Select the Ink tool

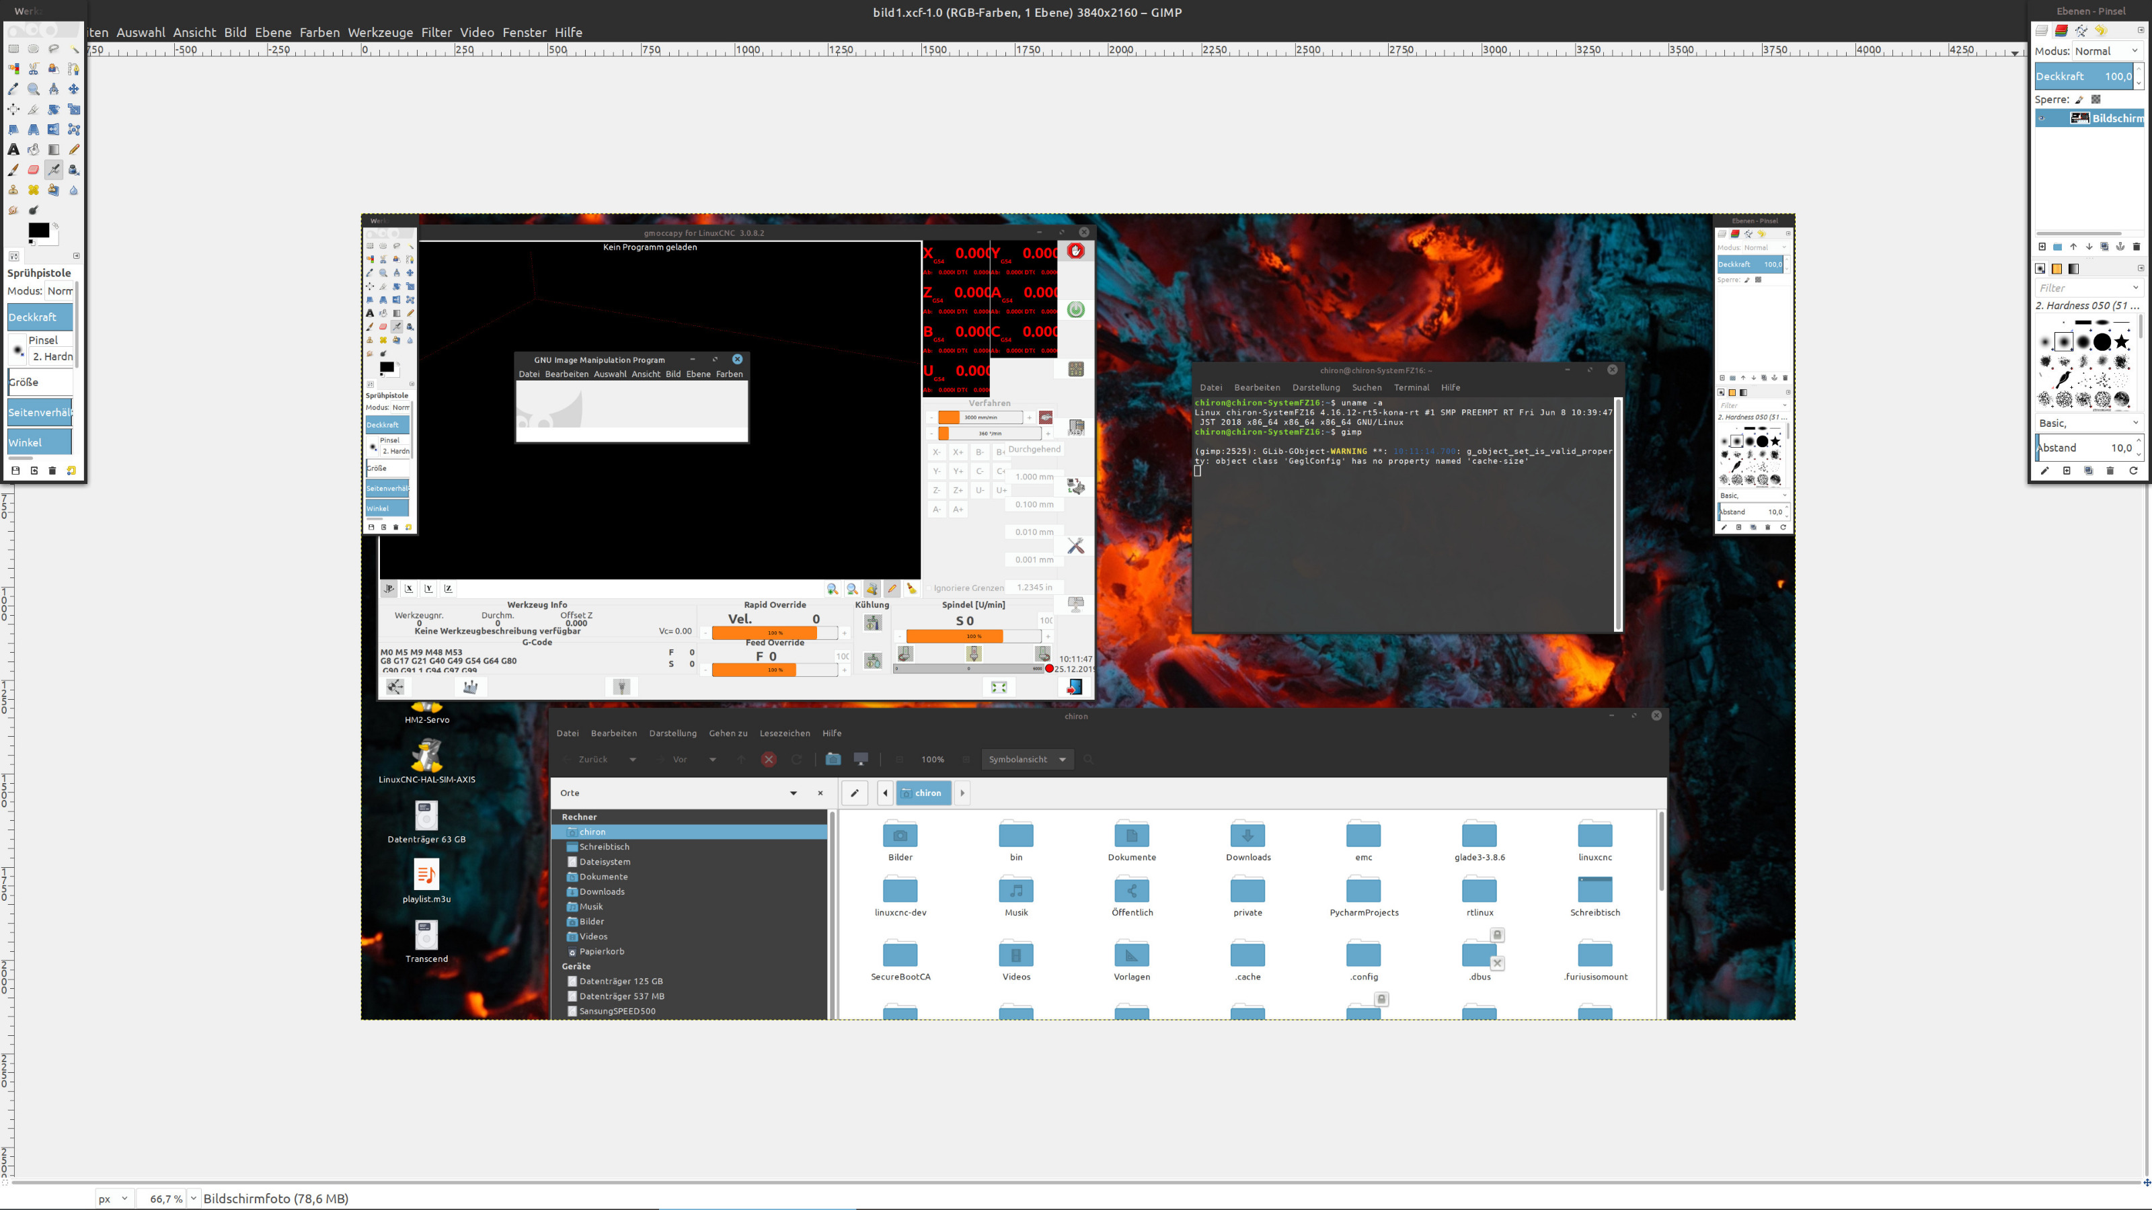point(73,169)
